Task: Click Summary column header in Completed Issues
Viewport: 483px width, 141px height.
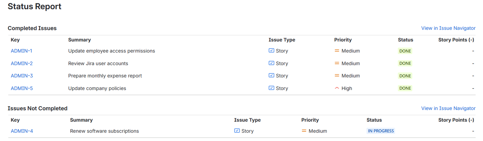Action: (x=80, y=40)
